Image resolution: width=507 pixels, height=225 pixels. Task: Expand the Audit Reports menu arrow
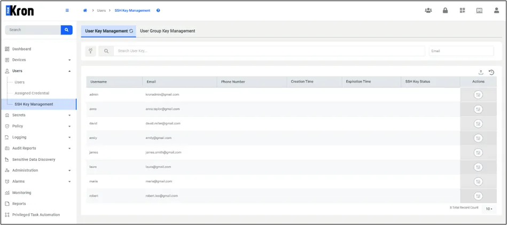69,149
